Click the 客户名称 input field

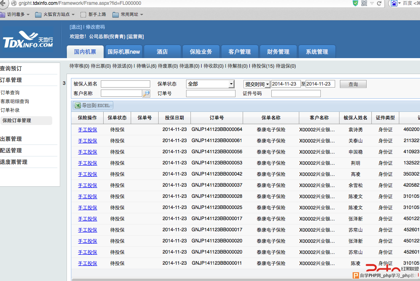[x=122, y=93]
